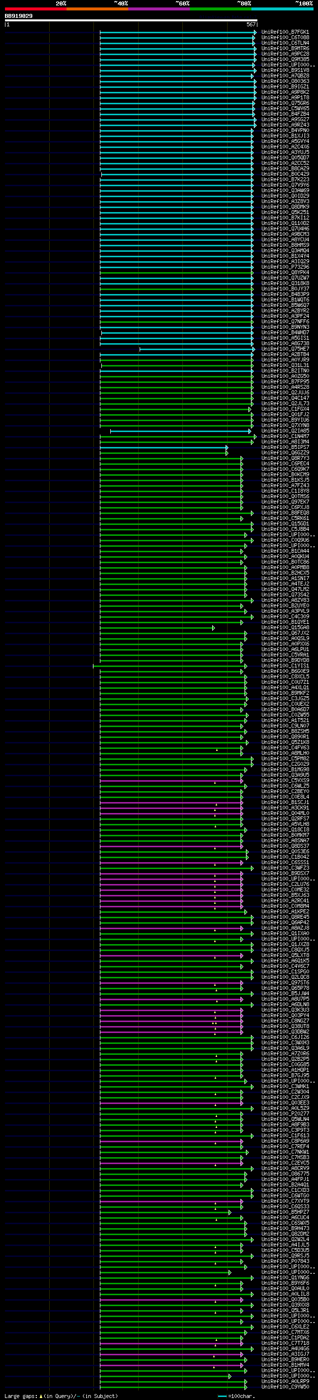This screenshot has height=1400, width=318.
Task: Click the green bar for UniRef100_Q6GZZ9
Action: pos(163,453)
